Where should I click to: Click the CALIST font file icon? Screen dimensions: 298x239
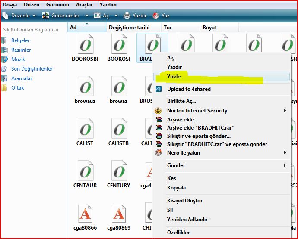click(86, 129)
